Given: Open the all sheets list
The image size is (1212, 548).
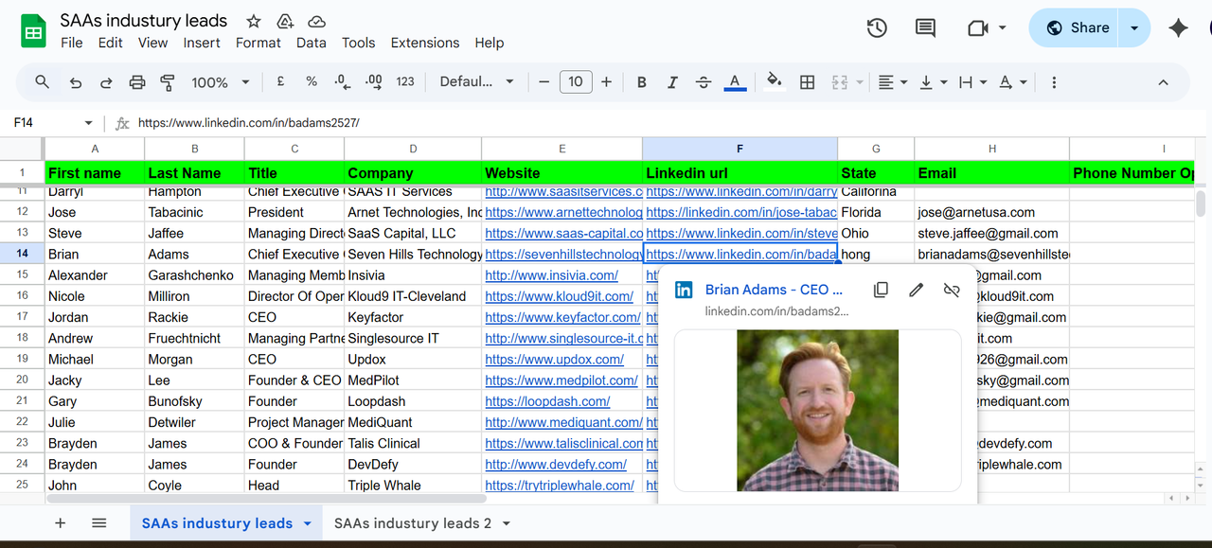Looking at the screenshot, I should (99, 523).
